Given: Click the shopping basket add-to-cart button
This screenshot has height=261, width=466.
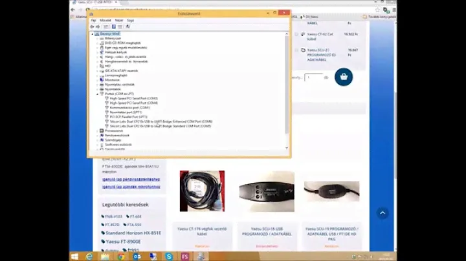Looking at the screenshot, I should tap(342, 77).
